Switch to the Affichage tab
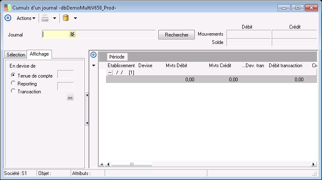Viewport: 322px width, 180px height. click(x=39, y=54)
